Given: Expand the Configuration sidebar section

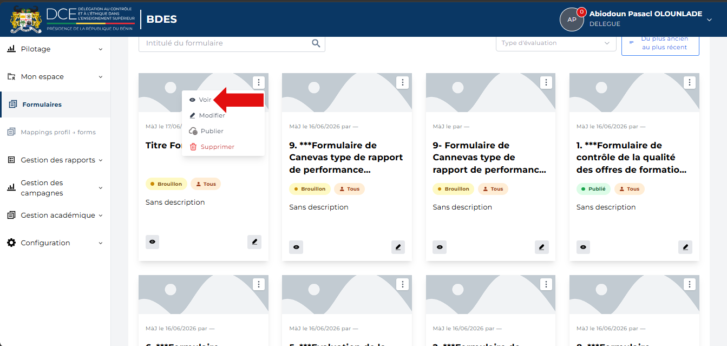Looking at the screenshot, I should click(x=55, y=243).
